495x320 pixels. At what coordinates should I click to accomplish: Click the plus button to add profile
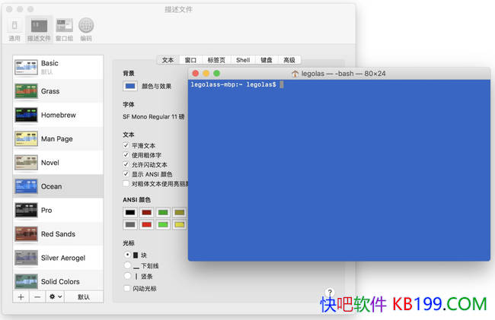[x=21, y=296]
